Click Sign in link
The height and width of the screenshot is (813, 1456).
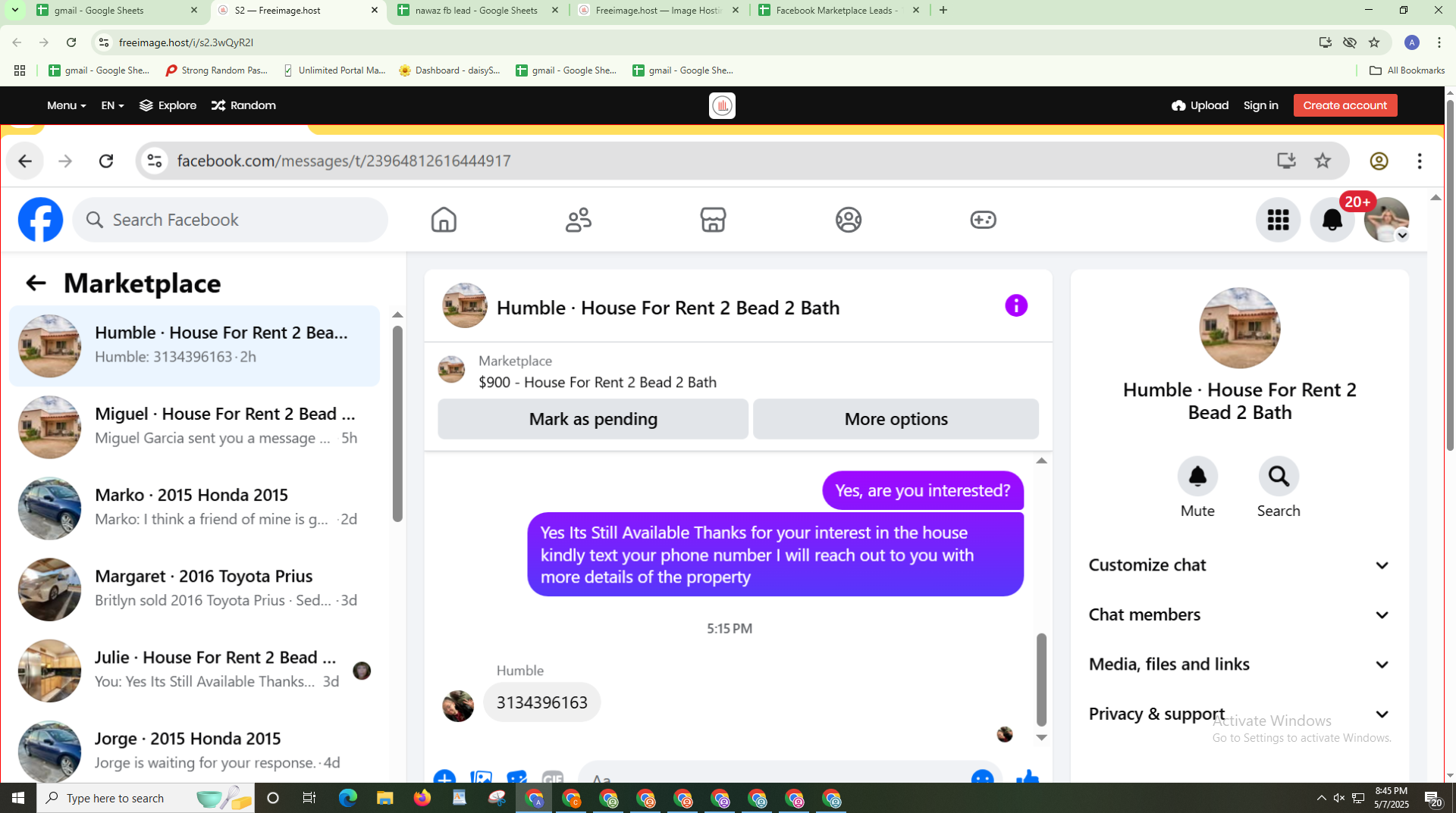click(1260, 105)
